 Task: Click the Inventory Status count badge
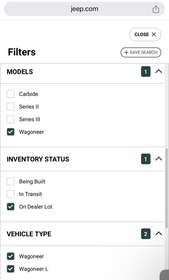click(146, 159)
